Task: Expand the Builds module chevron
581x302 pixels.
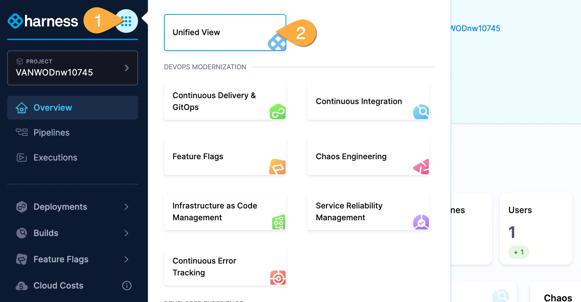Action: point(127,233)
